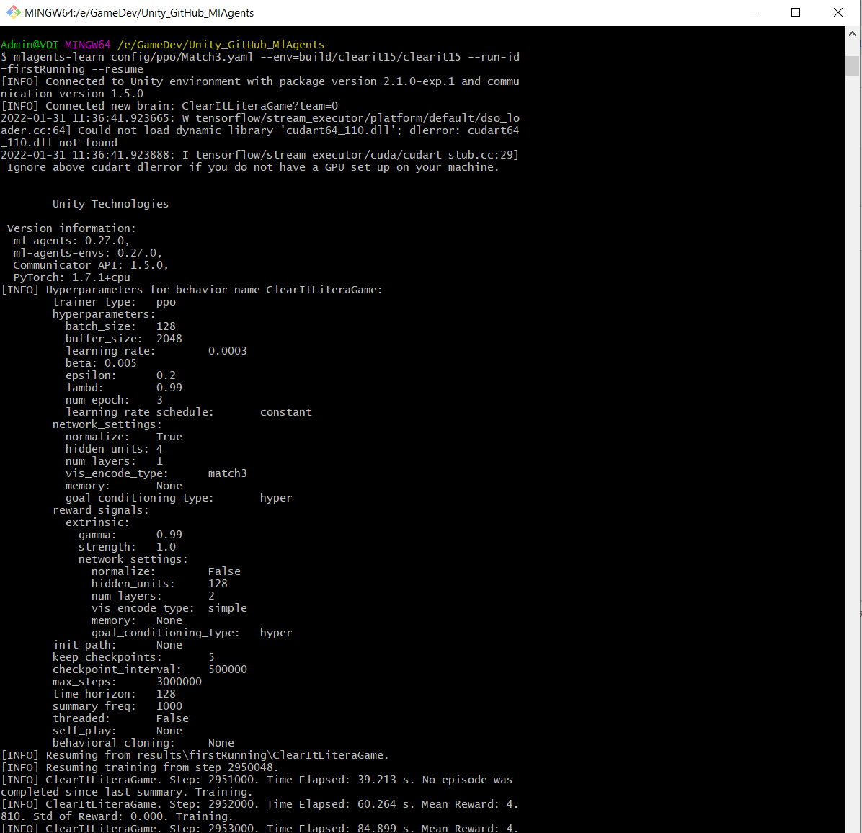Maximize the MINGW64 terminal window
Screen dimensions: 862x833
tap(796, 12)
